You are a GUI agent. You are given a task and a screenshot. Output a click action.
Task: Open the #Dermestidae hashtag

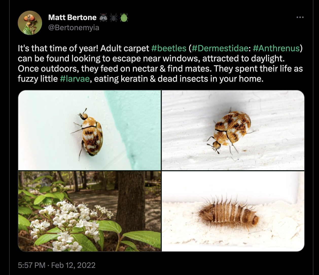(220, 48)
